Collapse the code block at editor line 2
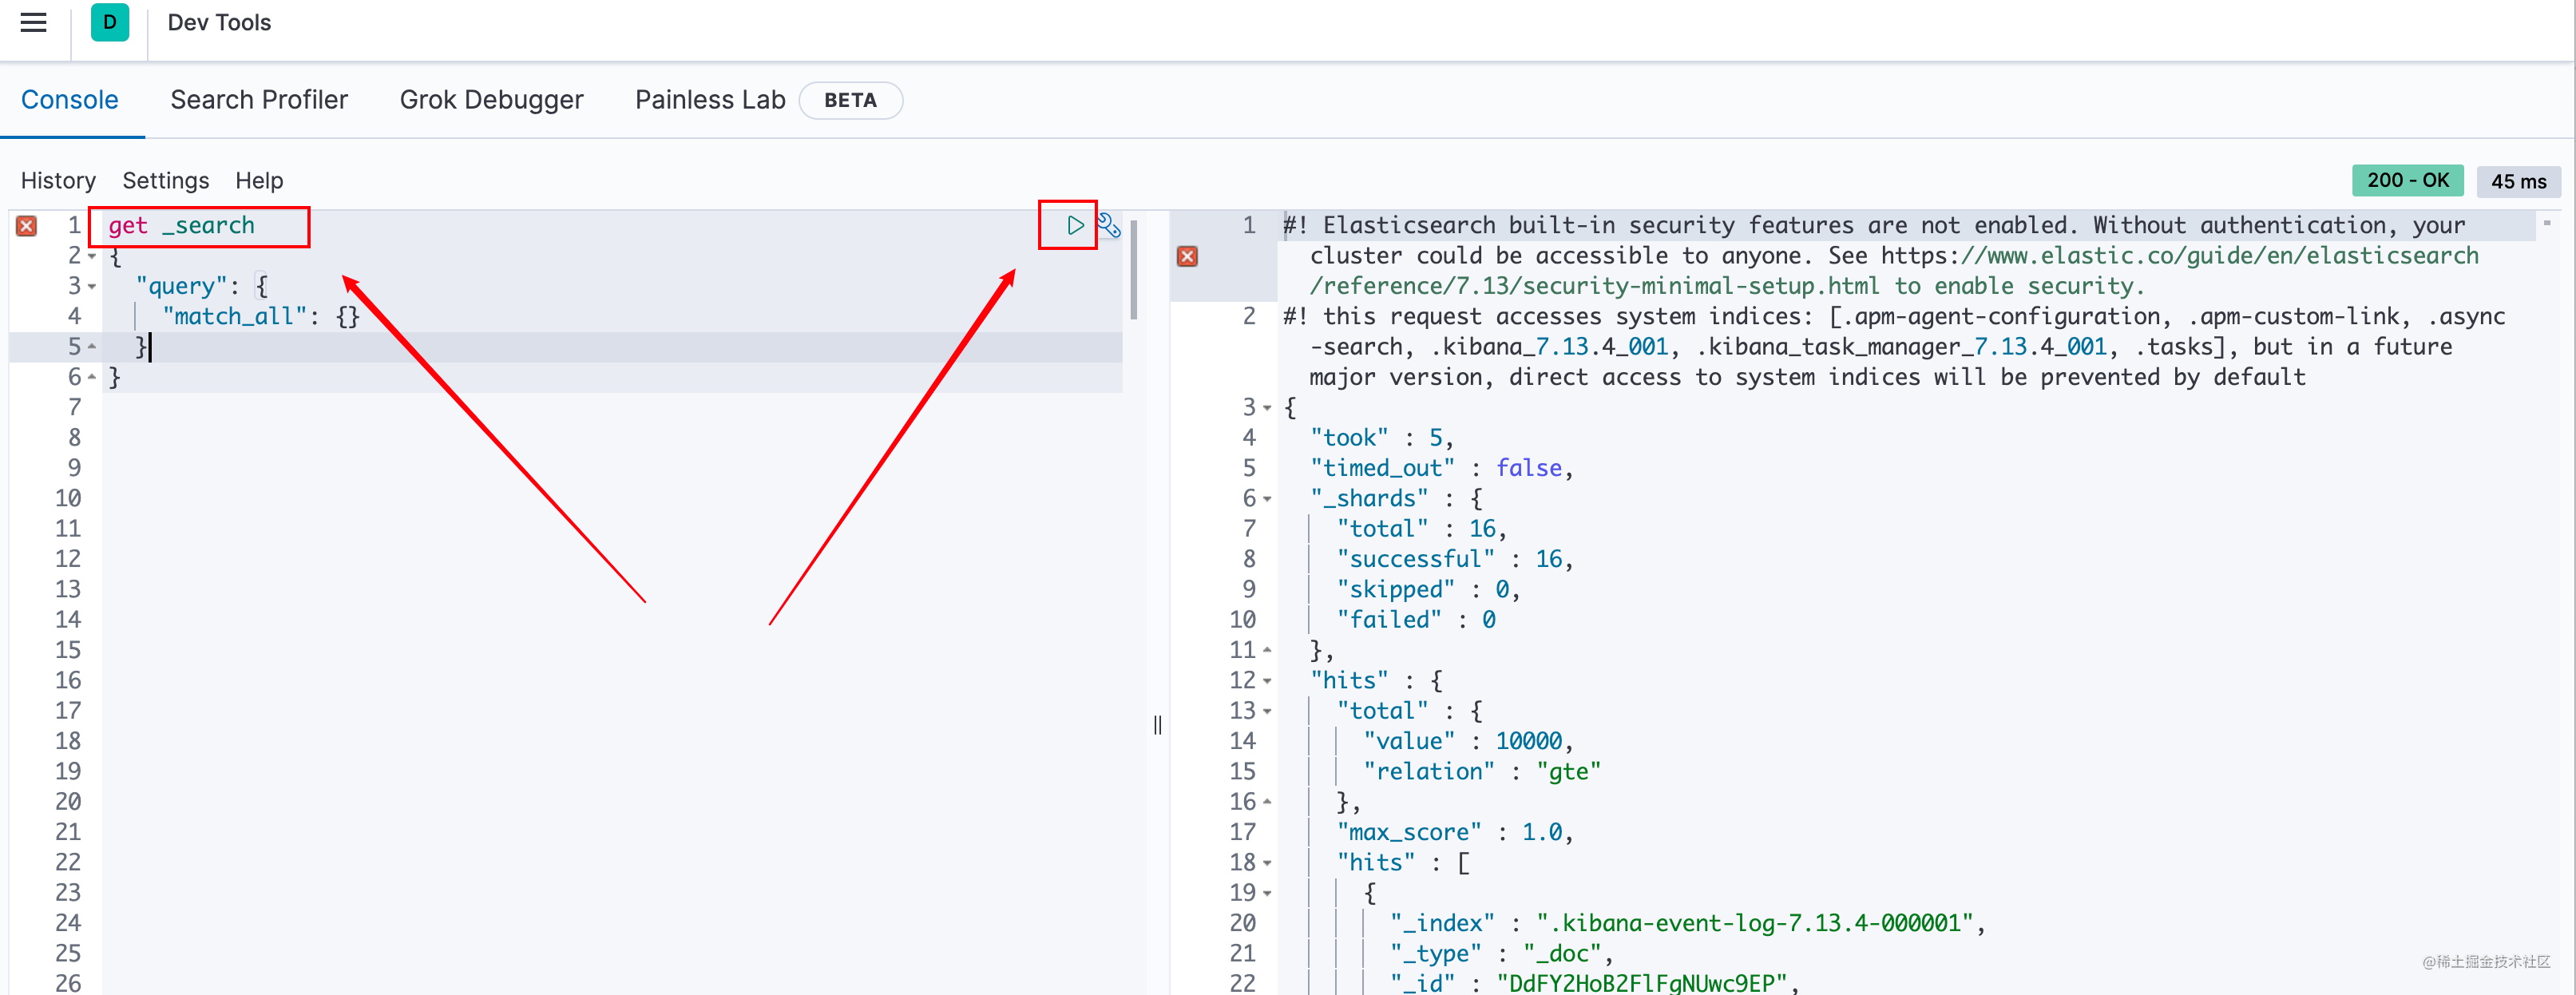The height and width of the screenshot is (995, 2576). [x=92, y=257]
